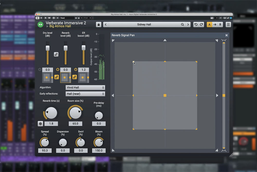Click the Pre-delay knob
The width and height of the screenshot is (257, 172).
(99, 116)
